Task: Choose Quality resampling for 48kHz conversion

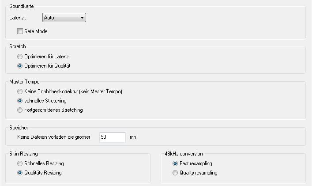Action: 176,173
